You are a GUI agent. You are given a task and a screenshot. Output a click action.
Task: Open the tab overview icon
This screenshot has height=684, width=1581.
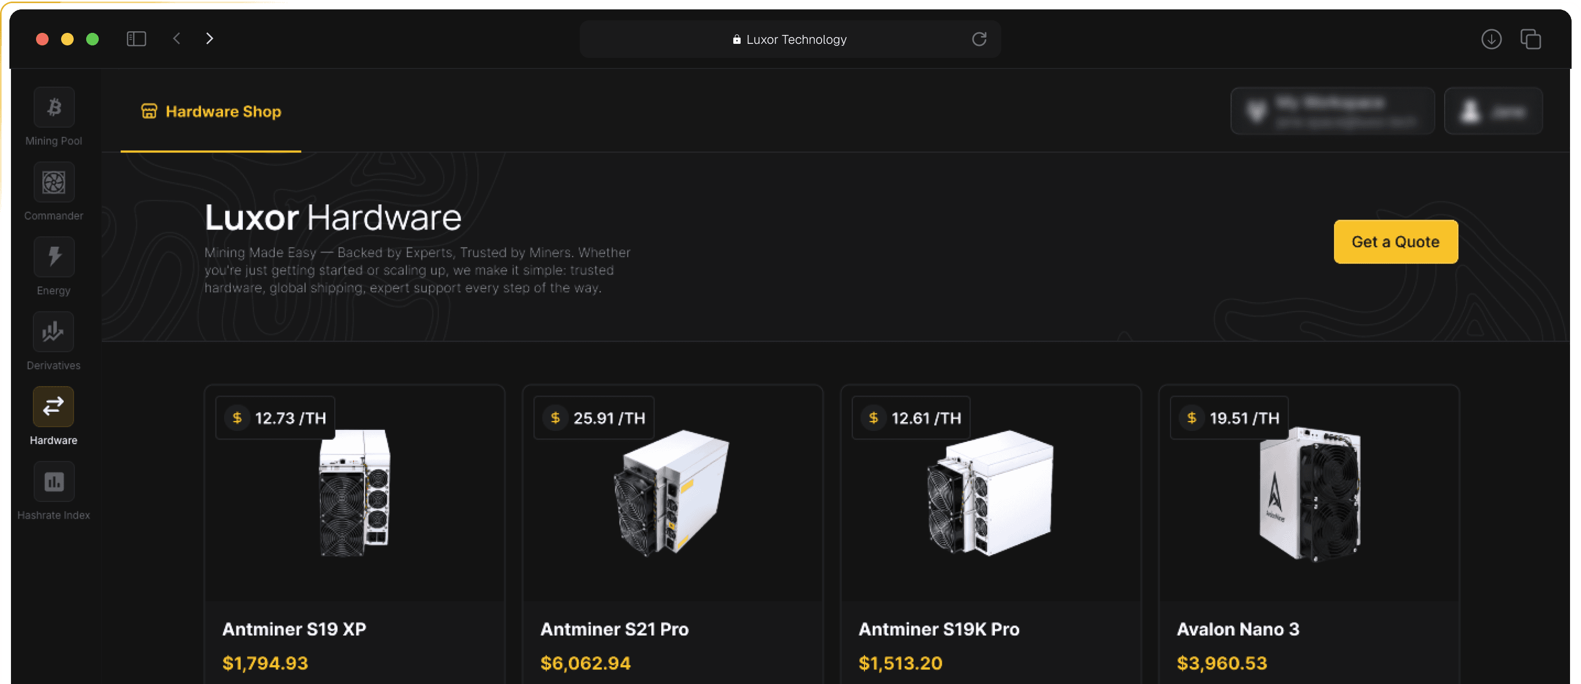[x=1531, y=39]
